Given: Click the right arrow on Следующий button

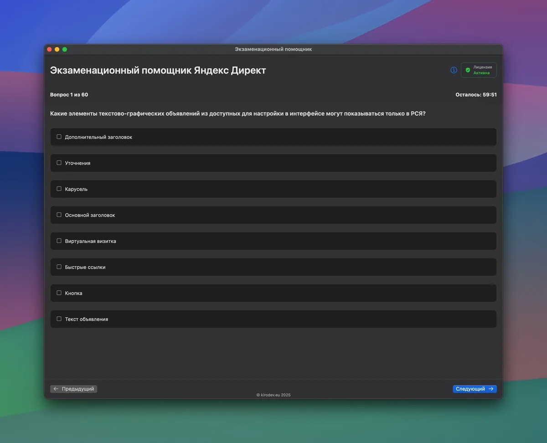Looking at the screenshot, I should click(x=491, y=389).
